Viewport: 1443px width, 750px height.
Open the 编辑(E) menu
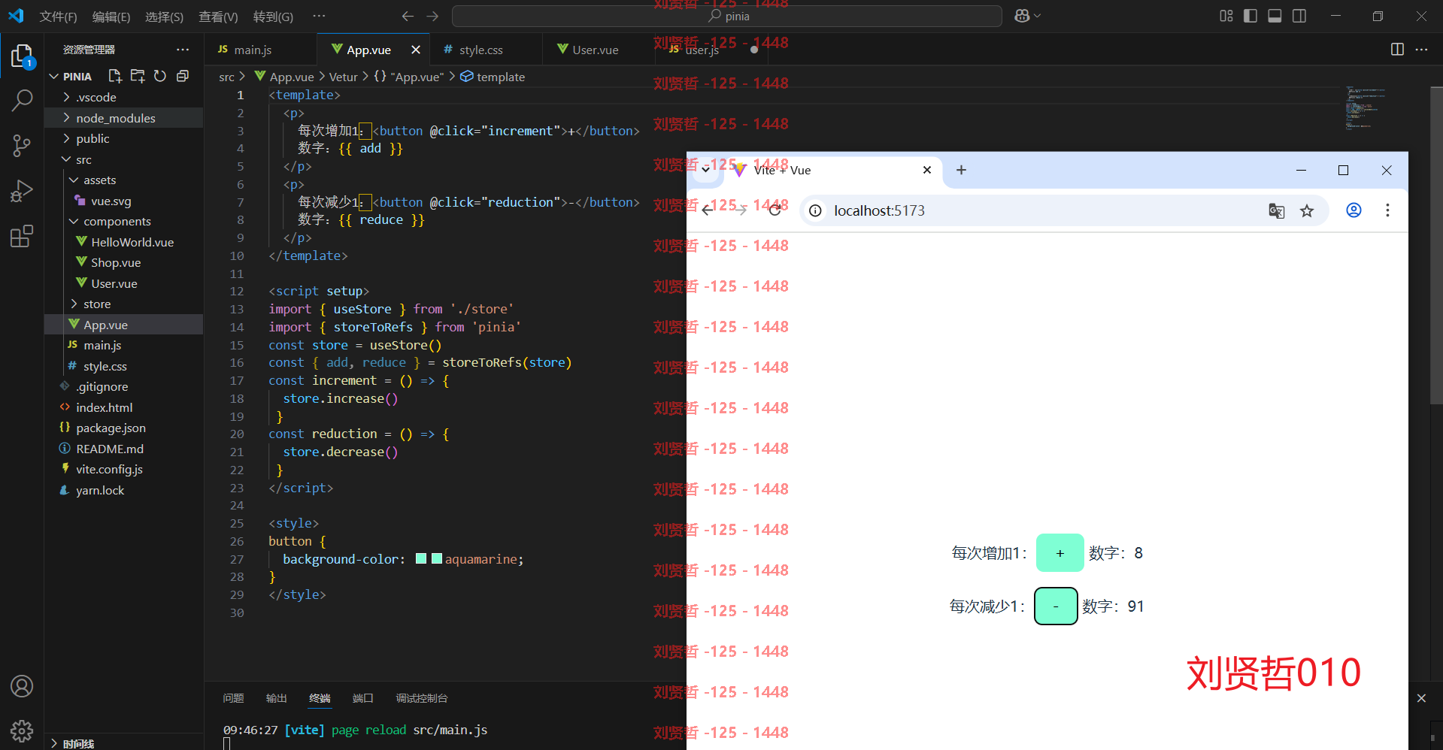point(111,17)
